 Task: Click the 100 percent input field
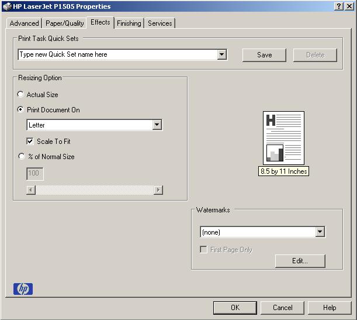tap(35, 174)
